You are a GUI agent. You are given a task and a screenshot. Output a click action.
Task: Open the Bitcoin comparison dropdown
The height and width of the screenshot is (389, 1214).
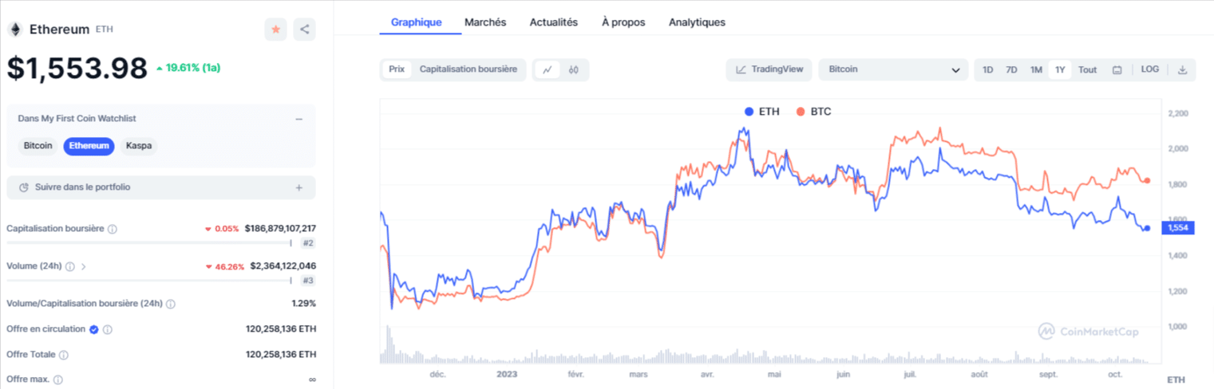pyautogui.click(x=893, y=70)
